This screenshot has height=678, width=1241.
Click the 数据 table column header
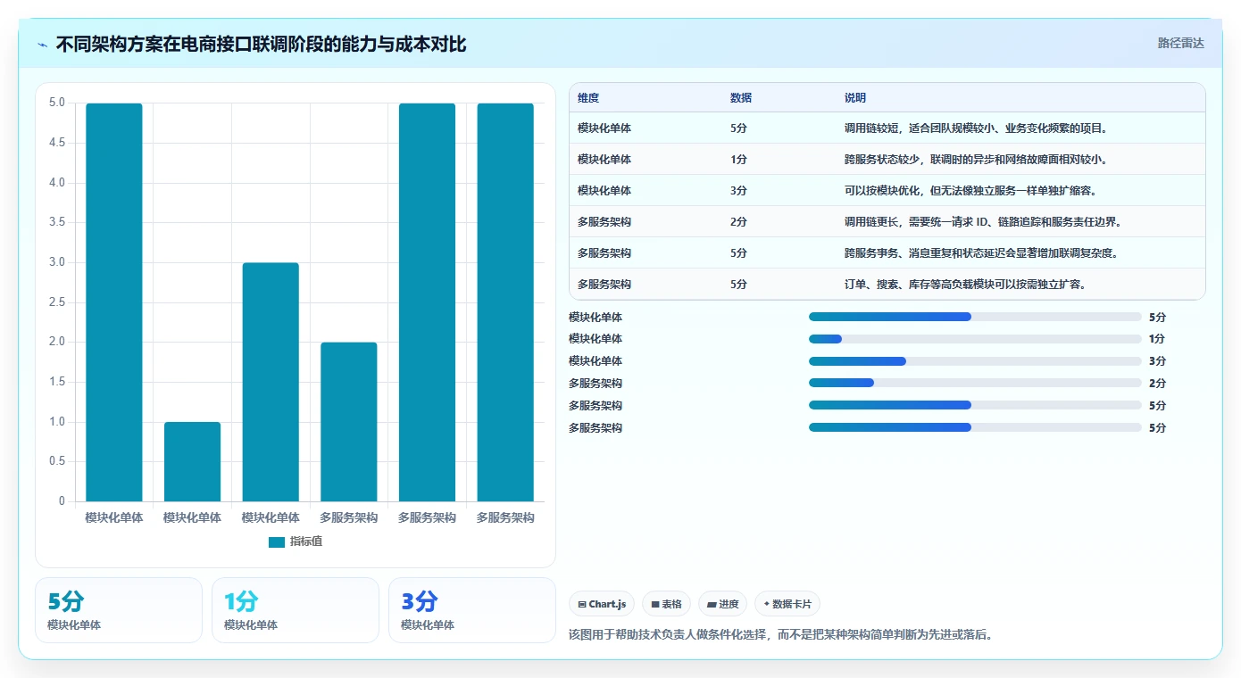741,98
